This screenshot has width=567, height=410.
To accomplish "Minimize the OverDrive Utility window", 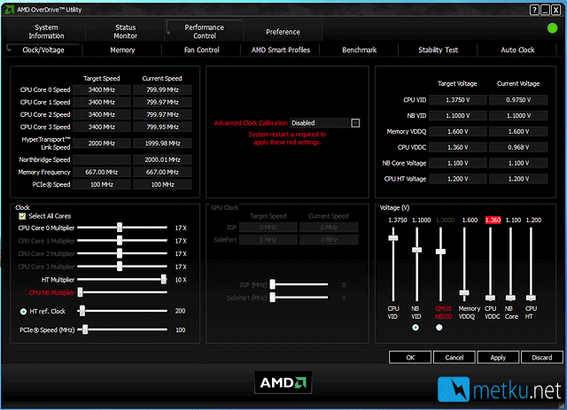I will point(545,10).
